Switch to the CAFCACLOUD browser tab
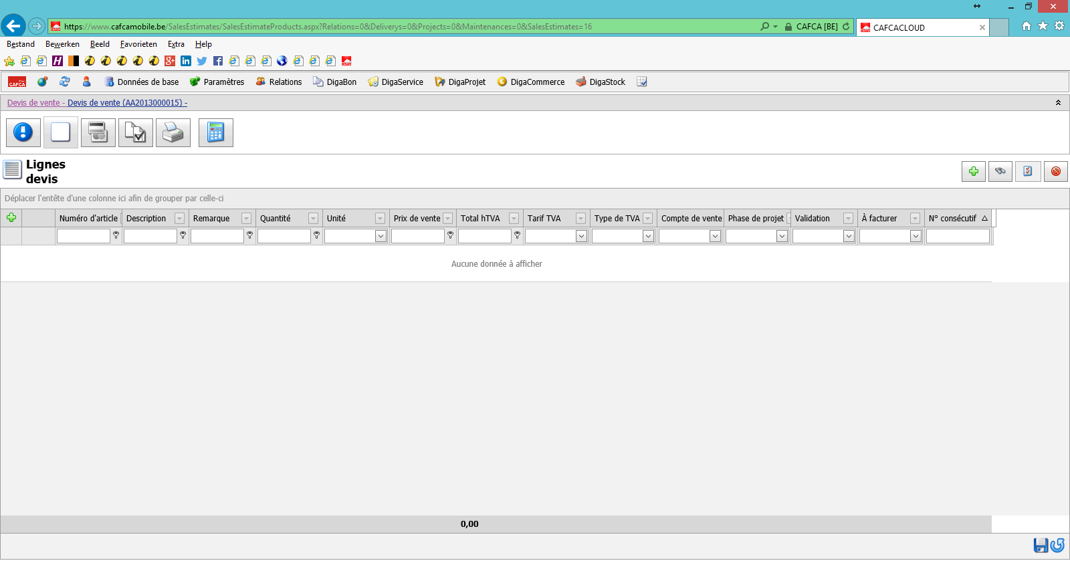This screenshot has width=1070, height=575. (x=923, y=27)
